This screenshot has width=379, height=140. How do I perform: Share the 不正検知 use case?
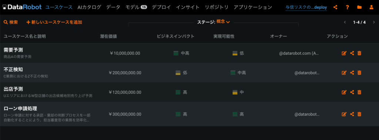pos(352,73)
